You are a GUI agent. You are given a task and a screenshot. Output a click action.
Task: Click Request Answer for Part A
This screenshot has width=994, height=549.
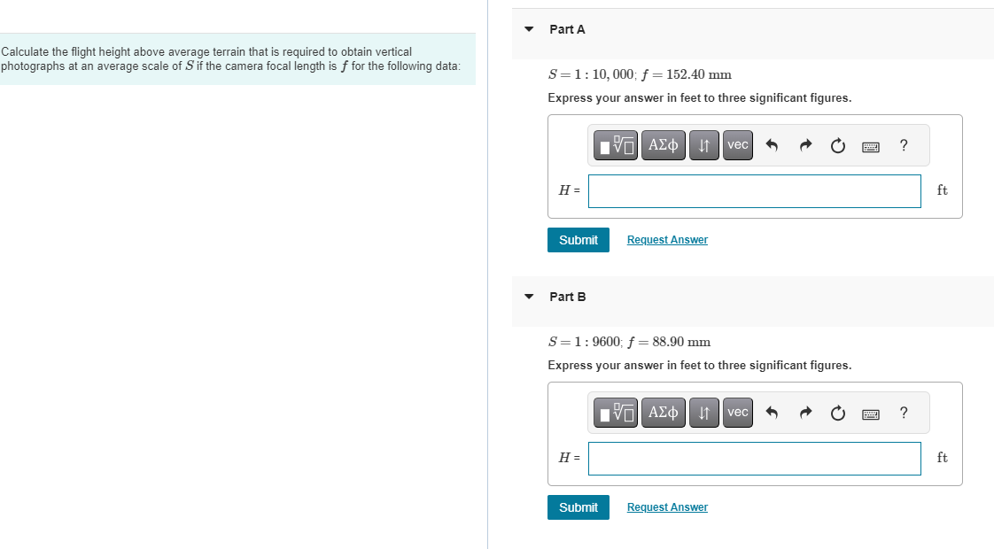pyautogui.click(x=666, y=239)
